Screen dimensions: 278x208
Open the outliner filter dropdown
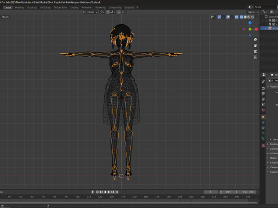click(272, 12)
